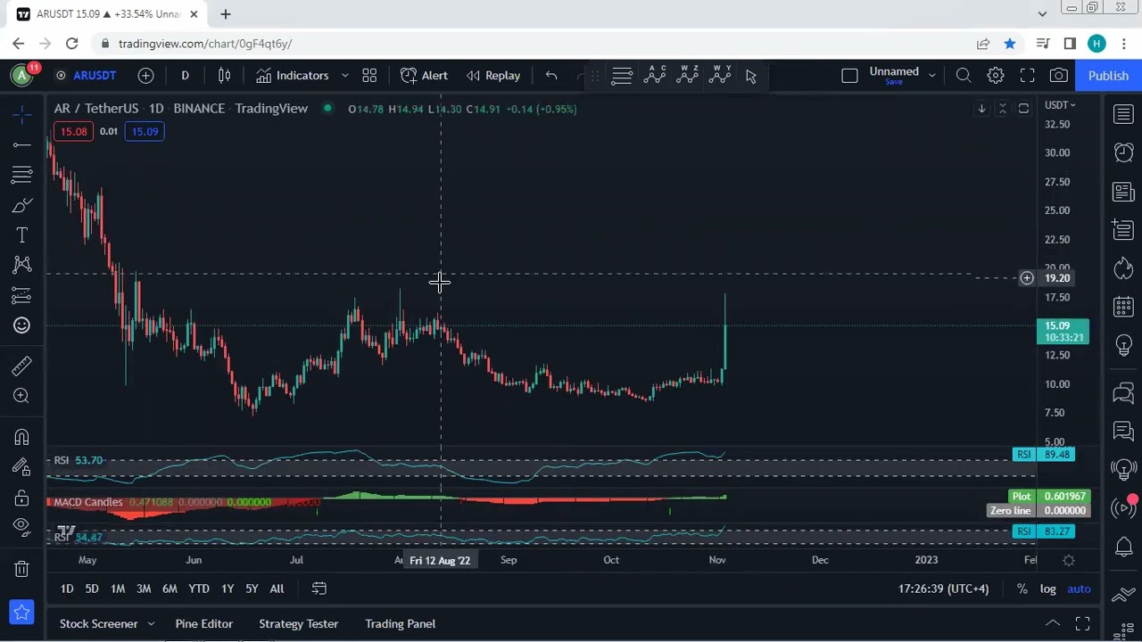The width and height of the screenshot is (1142, 642).
Task: Open the Strategy Tester tab
Action: (299, 624)
